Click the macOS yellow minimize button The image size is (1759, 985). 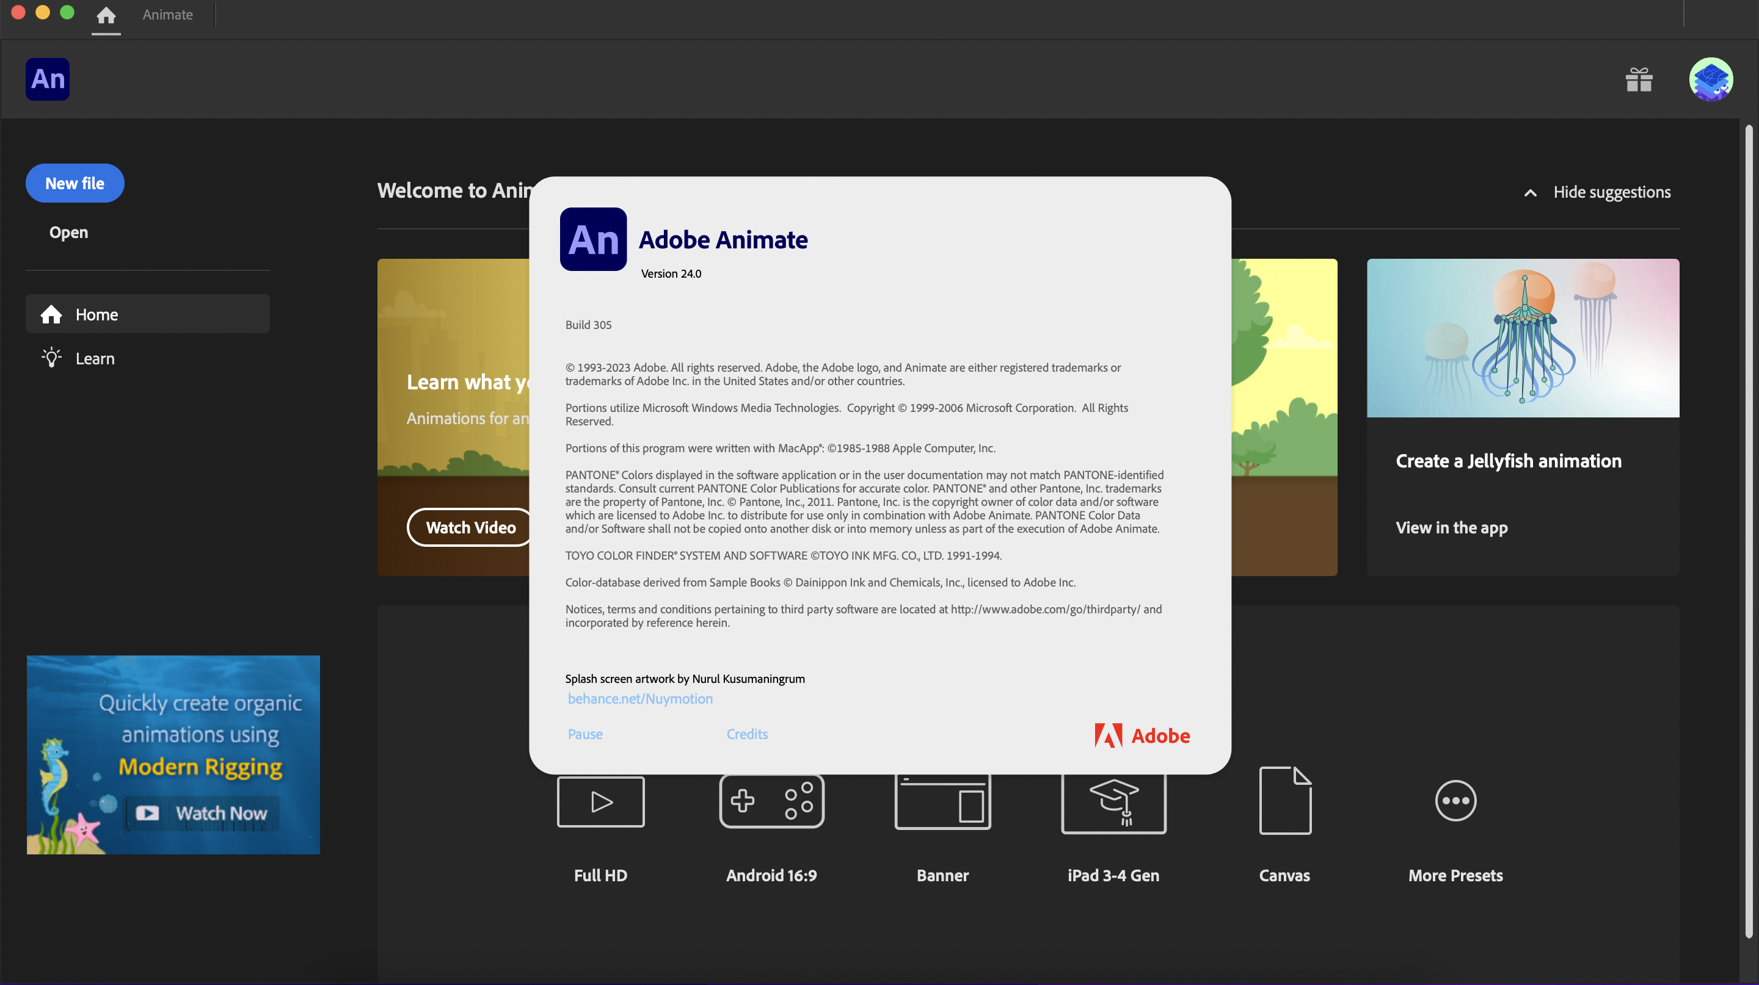pyautogui.click(x=42, y=12)
